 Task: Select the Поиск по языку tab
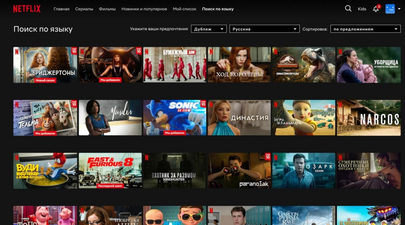218,9
